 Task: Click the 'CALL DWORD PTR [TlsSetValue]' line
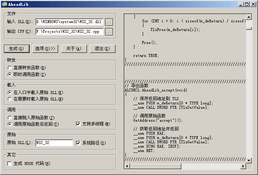tap(171, 107)
